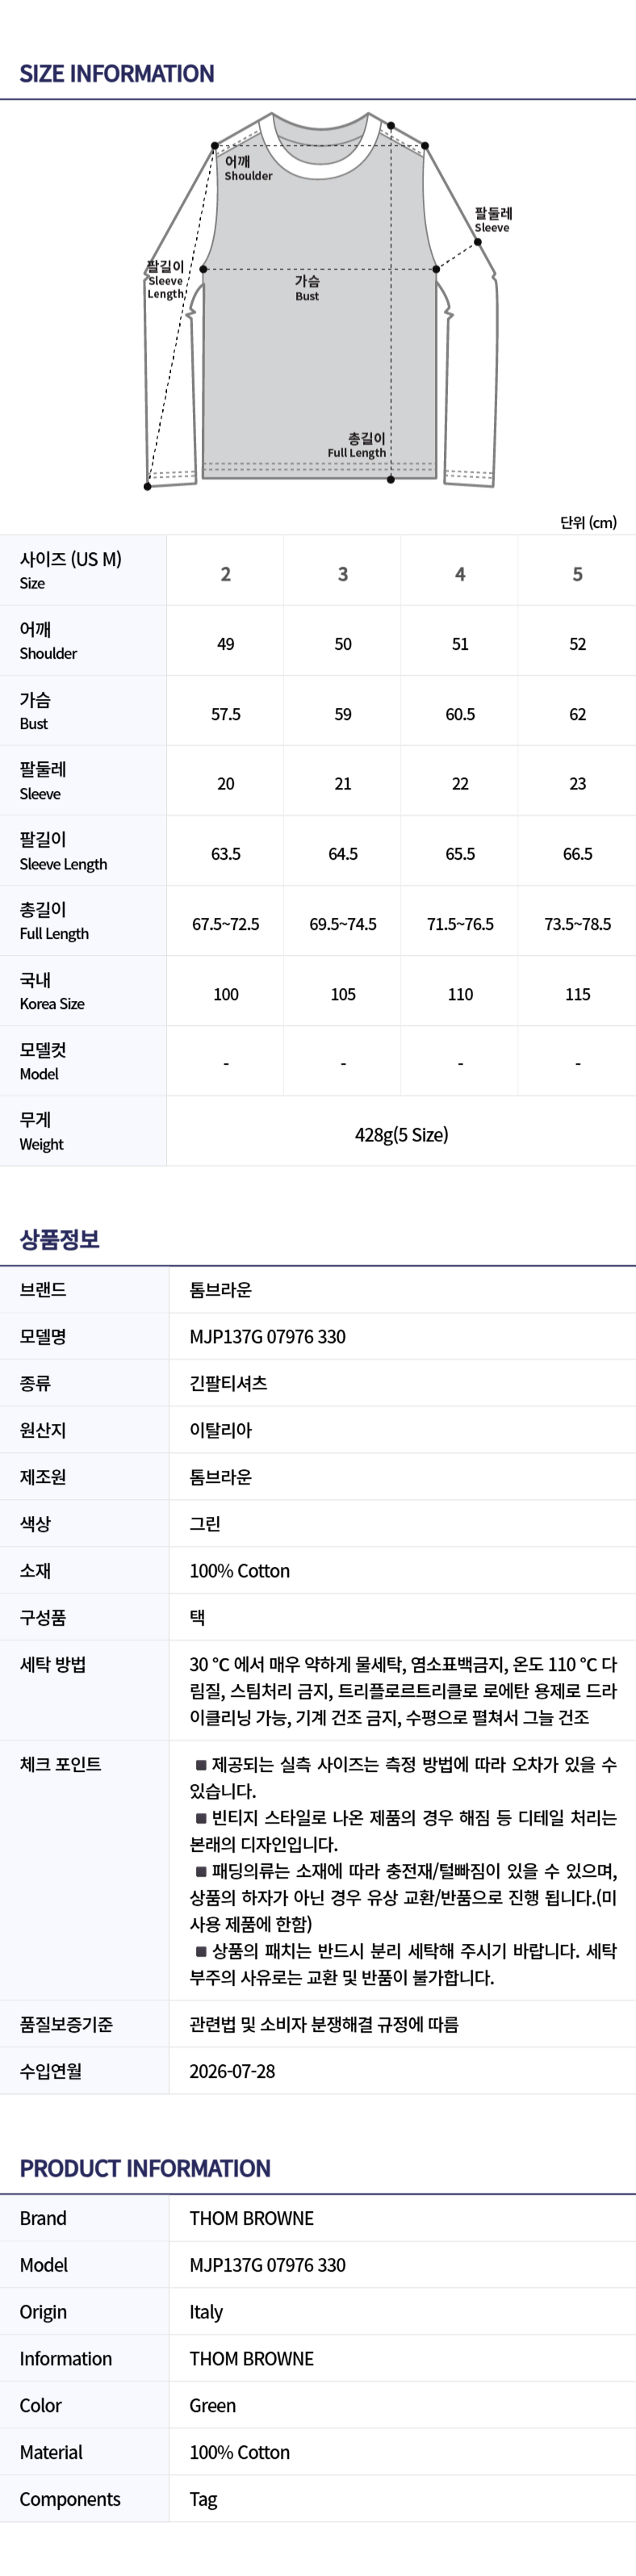The image size is (636, 2576).
Task: Select size 5 column header
Action: coord(578,574)
